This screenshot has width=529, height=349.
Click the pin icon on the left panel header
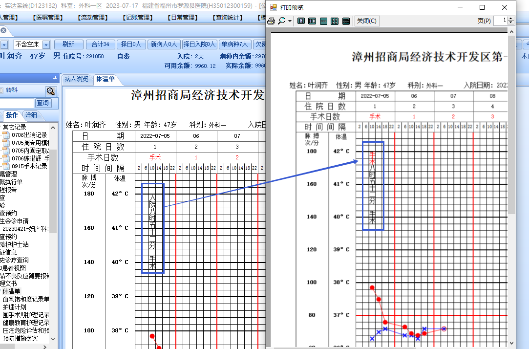point(55,78)
